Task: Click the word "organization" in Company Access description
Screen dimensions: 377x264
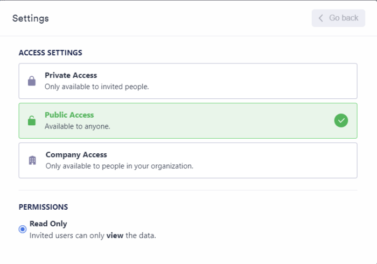Action: [x=171, y=166]
